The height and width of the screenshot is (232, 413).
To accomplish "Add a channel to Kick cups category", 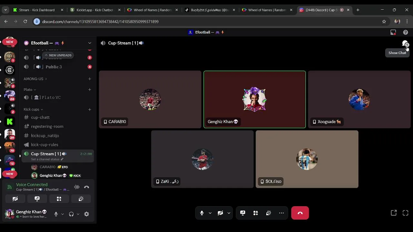I will coord(90,110).
